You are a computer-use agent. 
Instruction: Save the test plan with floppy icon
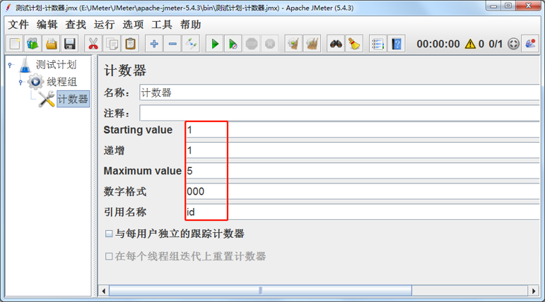(x=70, y=44)
